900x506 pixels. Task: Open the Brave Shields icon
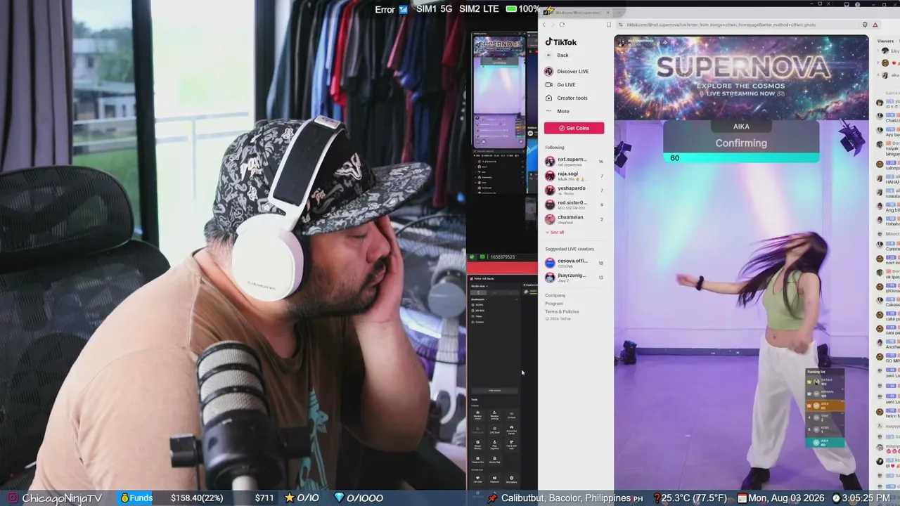point(865,25)
